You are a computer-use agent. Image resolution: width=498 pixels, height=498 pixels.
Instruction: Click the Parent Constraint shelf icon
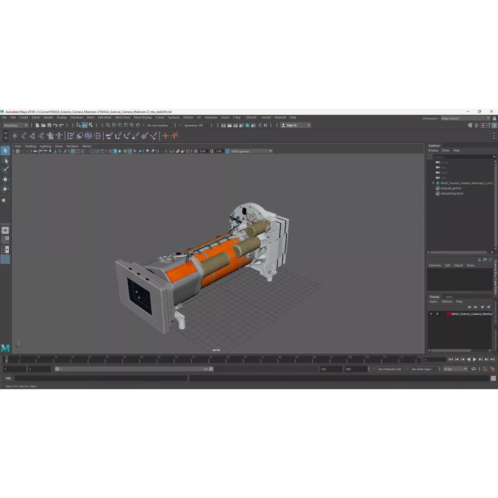[x=109, y=136]
